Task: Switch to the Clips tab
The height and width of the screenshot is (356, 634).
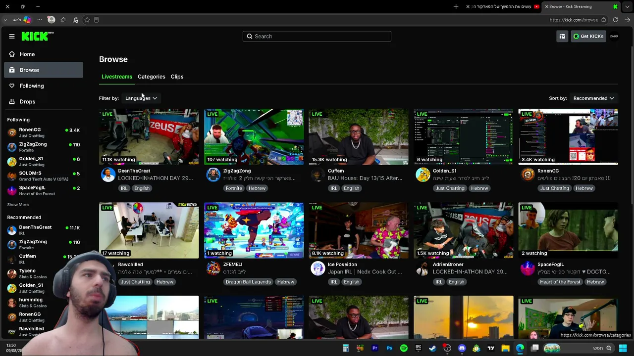Action: coord(177,77)
